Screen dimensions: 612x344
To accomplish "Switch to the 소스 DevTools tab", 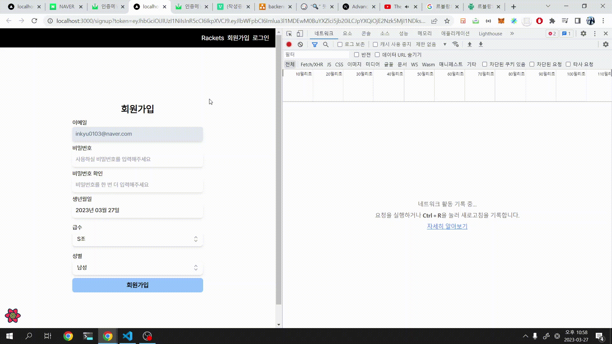I will coord(385,33).
